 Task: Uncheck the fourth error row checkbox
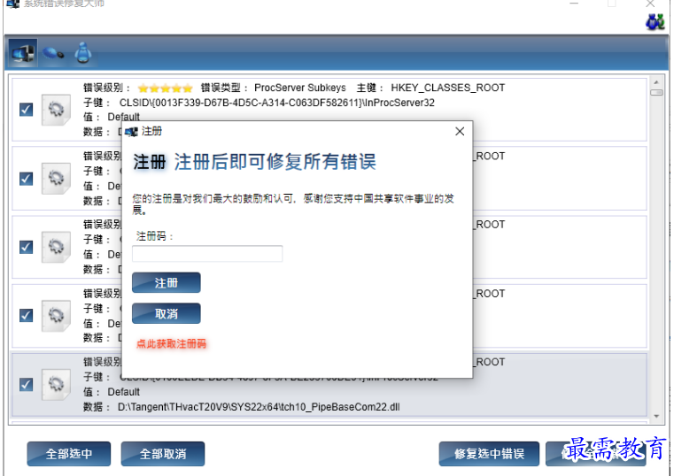27,316
